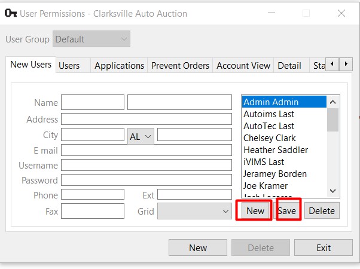
Task: Switch to the Users tab
Action: coord(69,66)
